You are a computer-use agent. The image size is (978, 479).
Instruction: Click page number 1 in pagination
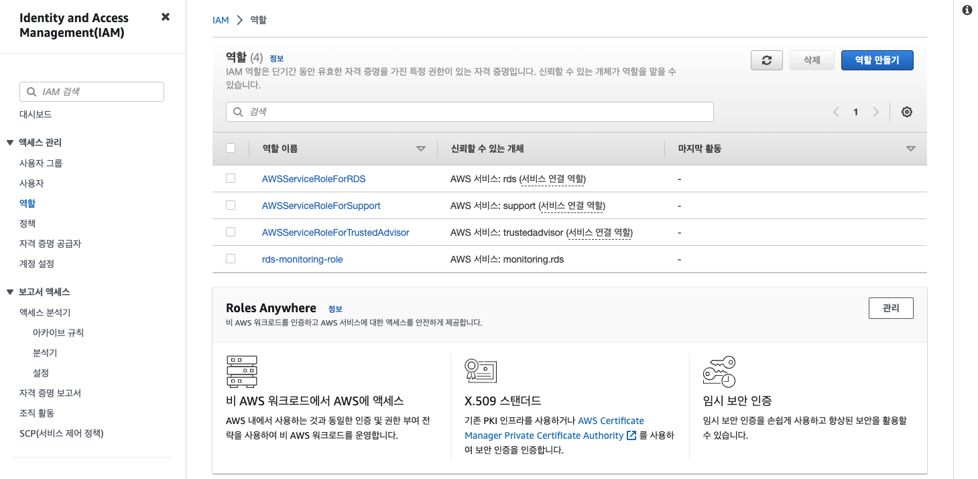tap(856, 112)
